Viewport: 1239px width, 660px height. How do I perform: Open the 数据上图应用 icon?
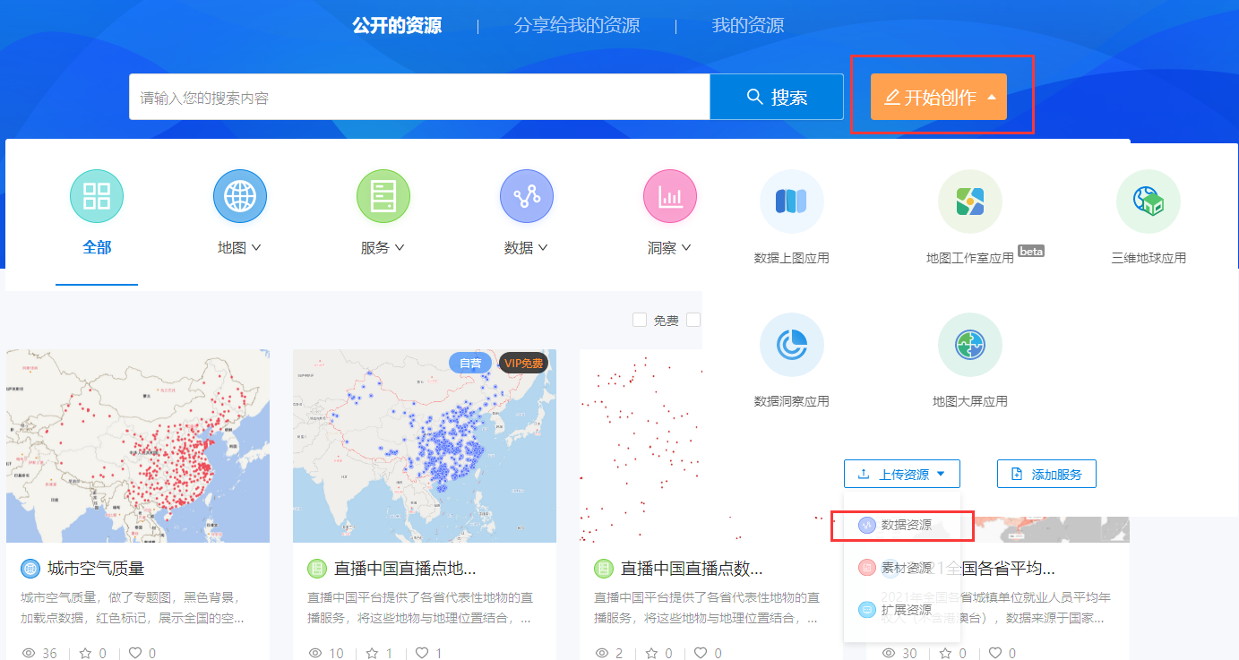tap(791, 201)
